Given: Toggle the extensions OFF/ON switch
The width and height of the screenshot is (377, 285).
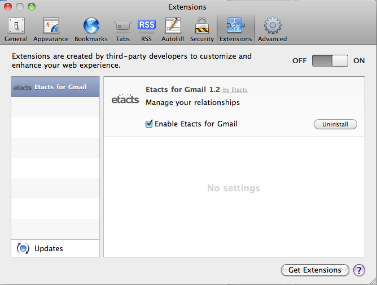Looking at the screenshot, I should [330, 60].
